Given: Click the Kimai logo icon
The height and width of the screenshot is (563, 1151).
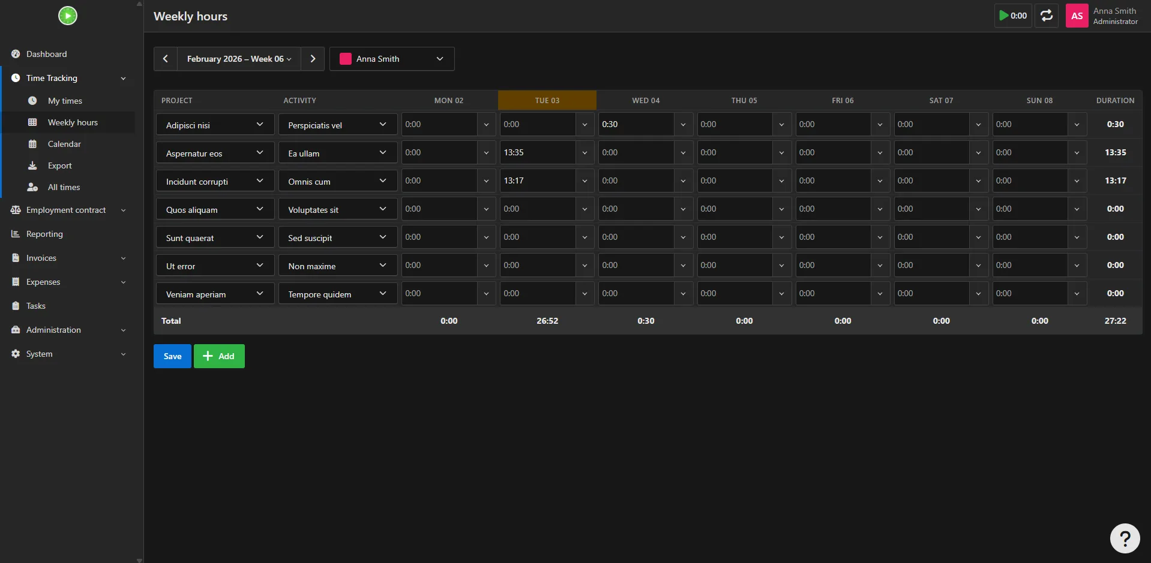Looking at the screenshot, I should [x=68, y=16].
